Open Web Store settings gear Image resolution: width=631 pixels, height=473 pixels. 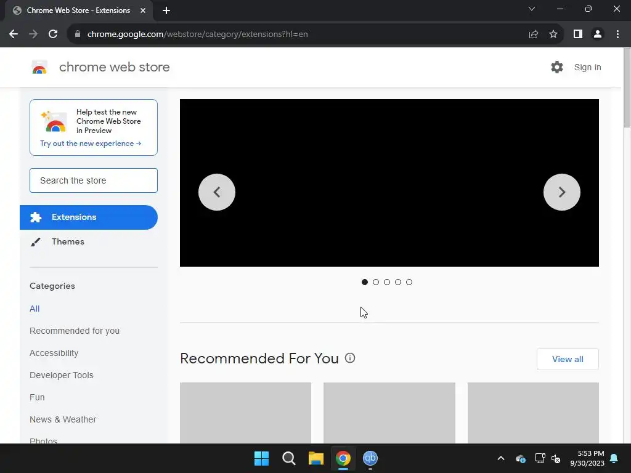[557, 67]
